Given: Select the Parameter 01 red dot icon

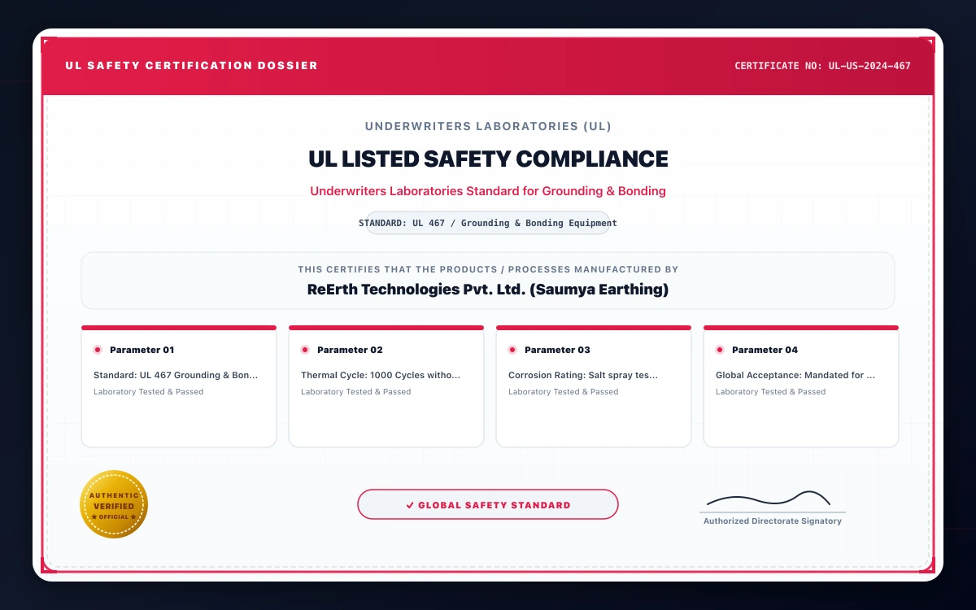Looking at the screenshot, I should click(x=98, y=350).
